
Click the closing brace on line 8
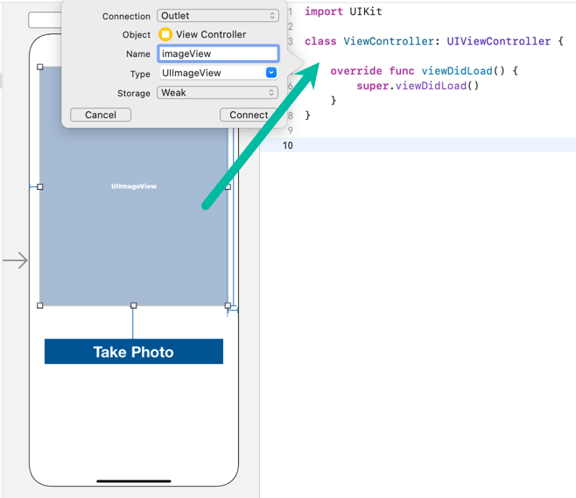[307, 116]
